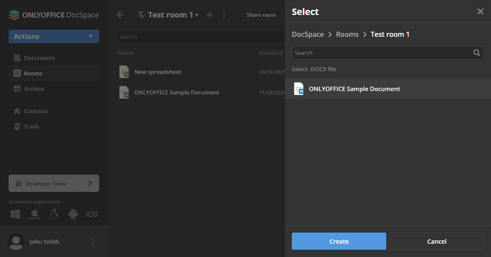Click the Windows download icon
The image size is (491, 257).
(x=15, y=214)
